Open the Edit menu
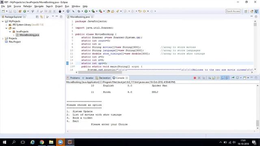260x146 pixels. click(x=9, y=6)
